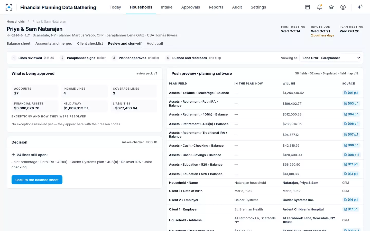The image size is (370, 231).
Task: Open the Audit menu
Action: click(237, 7)
